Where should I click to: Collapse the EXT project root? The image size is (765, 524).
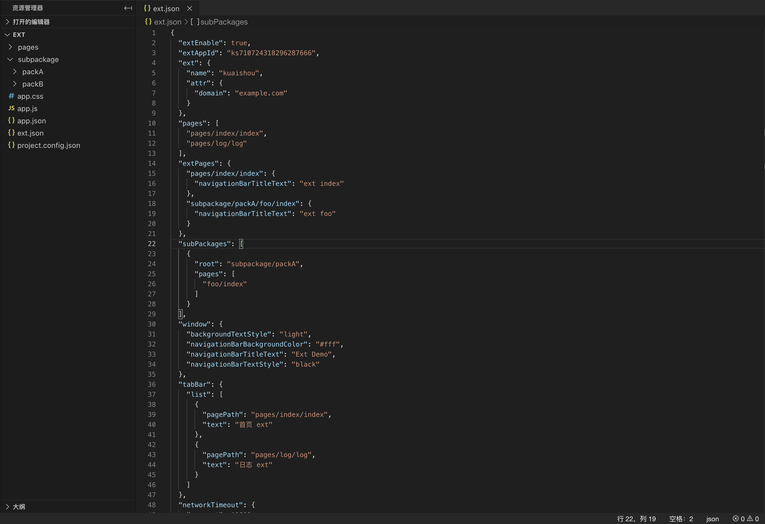tap(68, 35)
